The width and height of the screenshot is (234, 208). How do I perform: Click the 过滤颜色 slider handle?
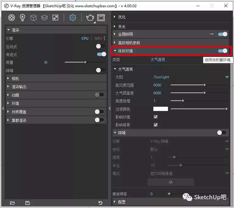(x=226, y=109)
